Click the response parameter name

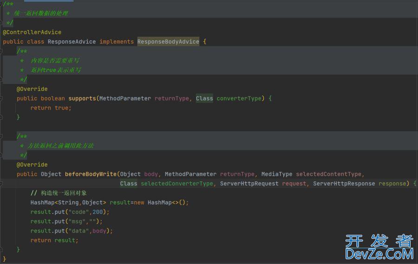click(x=392, y=184)
